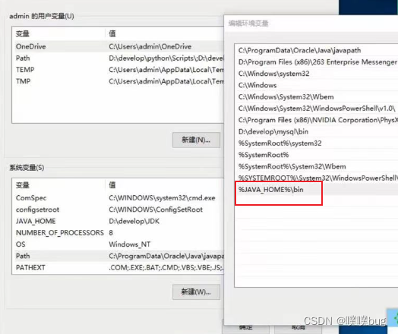Click the Windows_NT value cell
This screenshot has height=334, width=398.
[129, 244]
